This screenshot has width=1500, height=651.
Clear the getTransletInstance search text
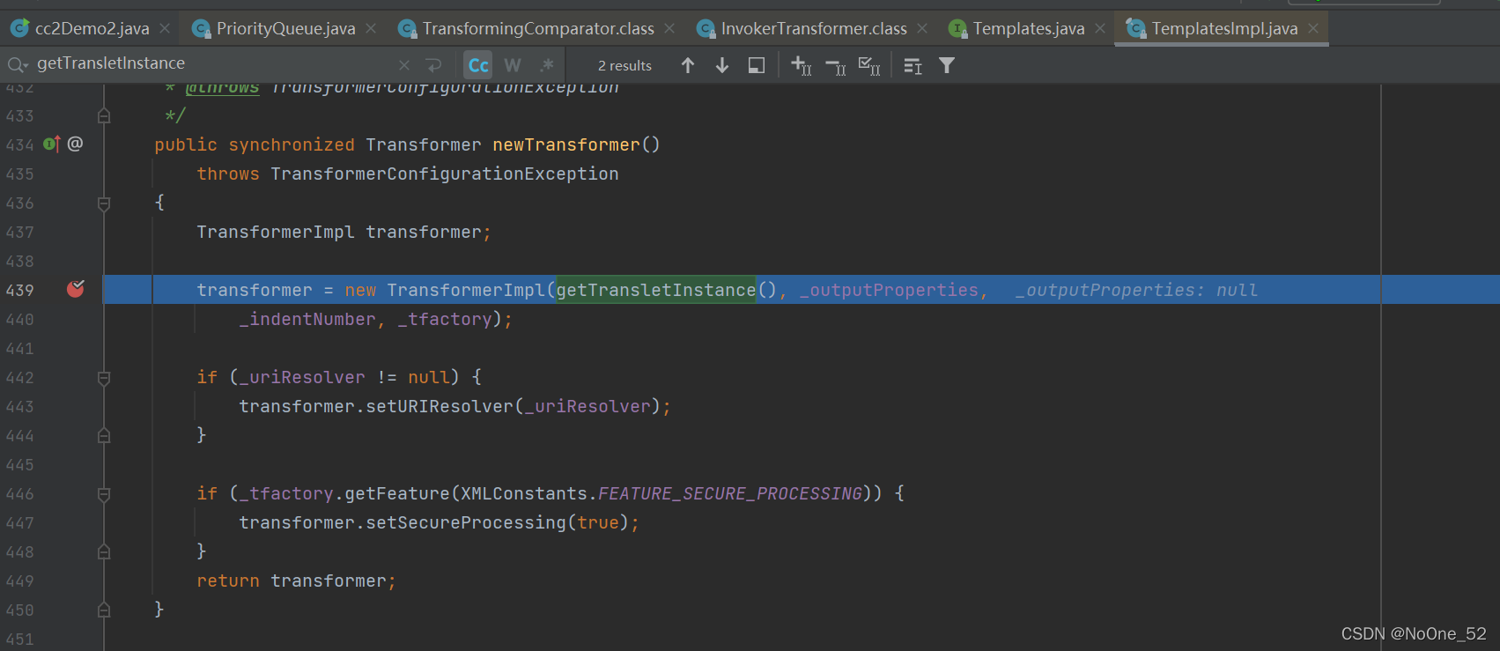click(403, 65)
